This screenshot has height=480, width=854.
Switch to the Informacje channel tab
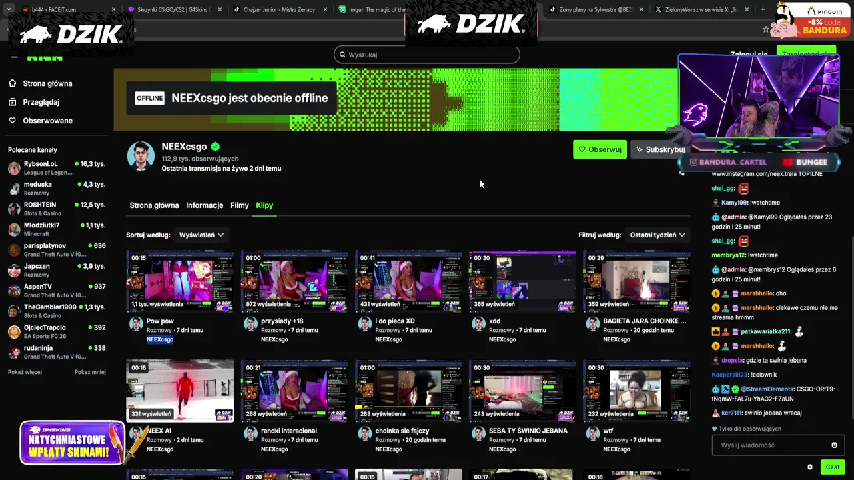[x=204, y=205]
